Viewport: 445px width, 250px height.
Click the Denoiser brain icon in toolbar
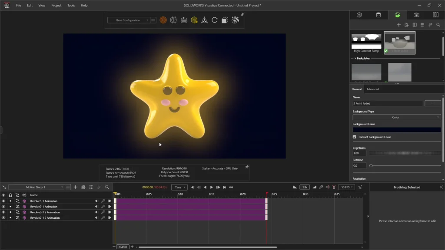(173, 20)
